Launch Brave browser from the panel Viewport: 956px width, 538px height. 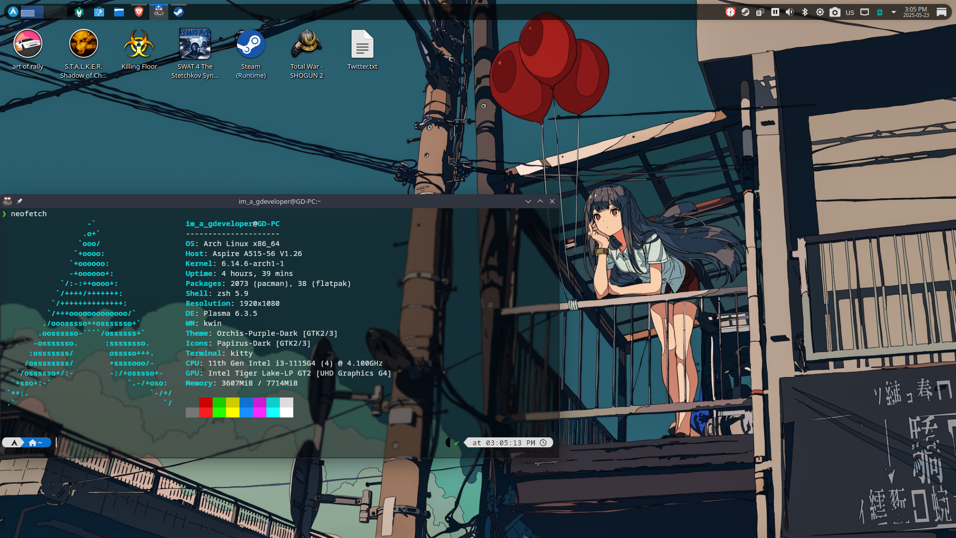pos(139,12)
